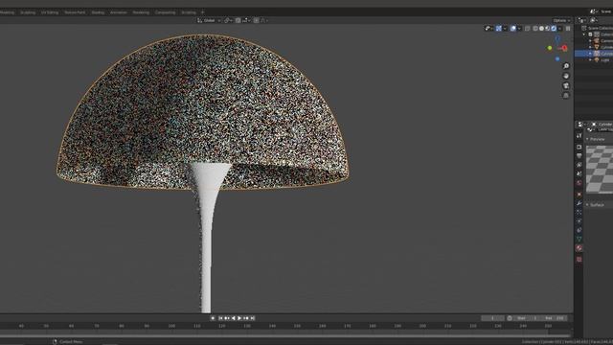The height and width of the screenshot is (345, 613).
Task: Toggle X-ray mode in the viewport header
Action: click(x=528, y=28)
